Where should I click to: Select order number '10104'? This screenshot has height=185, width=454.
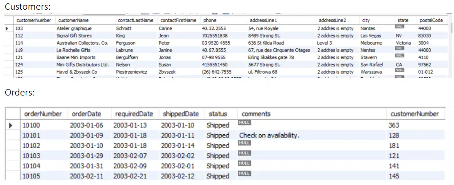pyautogui.click(x=31, y=166)
